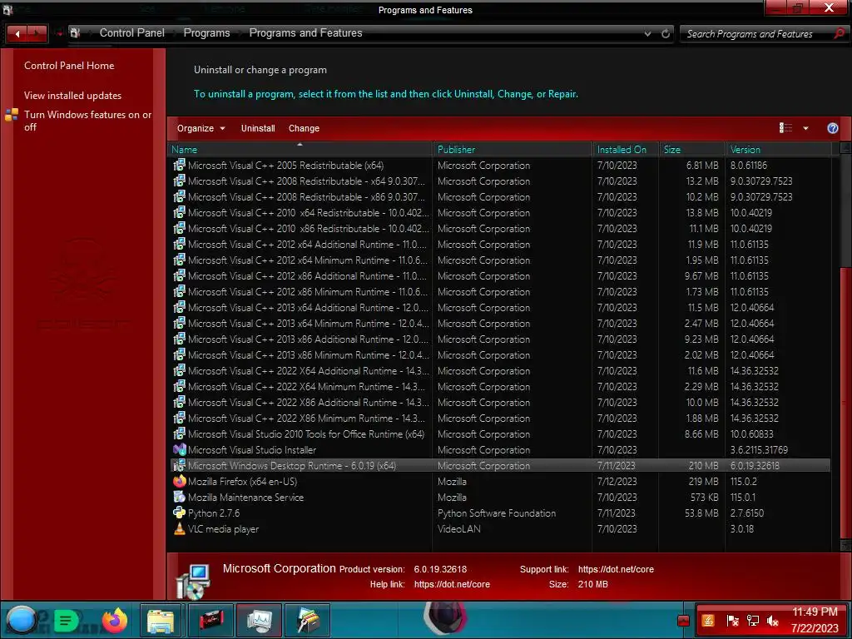Sort by the Version column header
Viewport: 852px width, 639px height.
coord(778,150)
